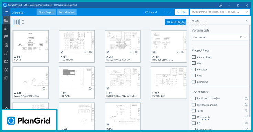Screen dimensions: 253x132
Task: Click the search magnifier icon
Action: point(247,12)
